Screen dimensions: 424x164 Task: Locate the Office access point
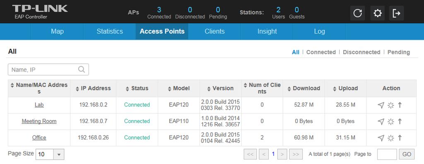pos(381,138)
